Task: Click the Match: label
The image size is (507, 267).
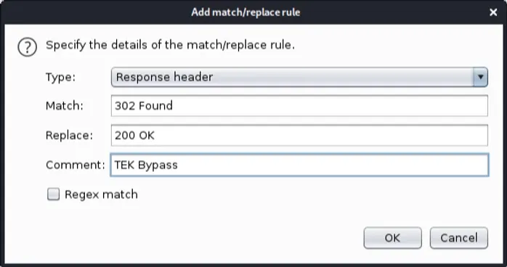Action: pos(65,106)
